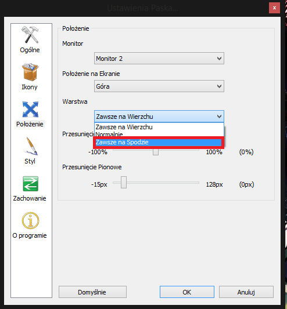Click the Zachowanie label in sidebar
The width and height of the screenshot is (287, 309).
(30, 198)
